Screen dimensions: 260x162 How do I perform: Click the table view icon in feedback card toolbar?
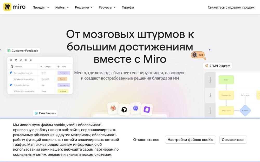coord(11,60)
